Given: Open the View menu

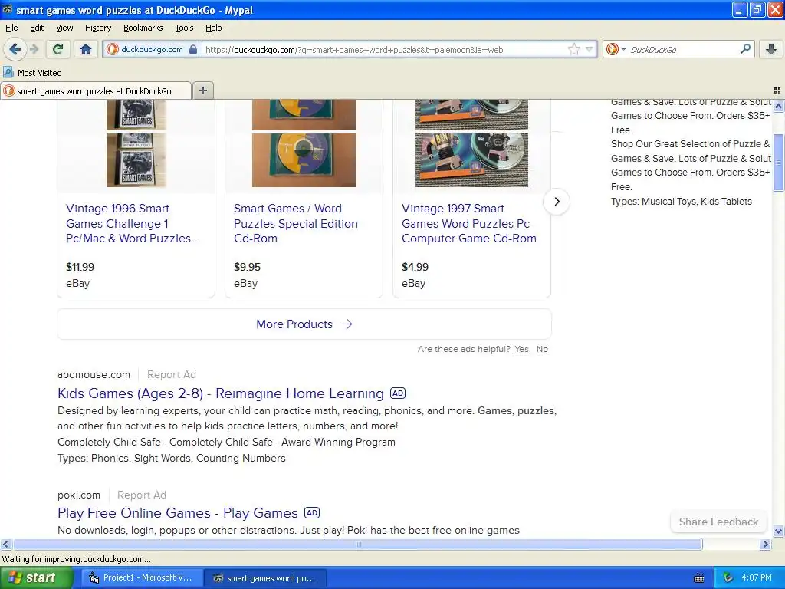Looking at the screenshot, I should pos(64,28).
